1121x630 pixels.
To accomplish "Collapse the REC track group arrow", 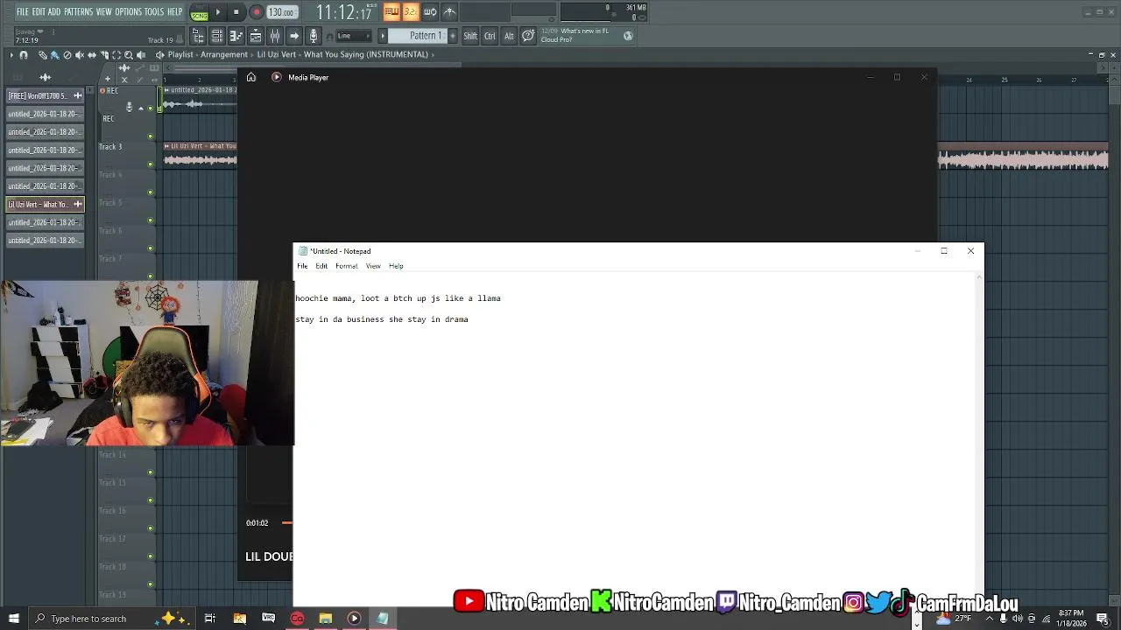I will point(141,108).
